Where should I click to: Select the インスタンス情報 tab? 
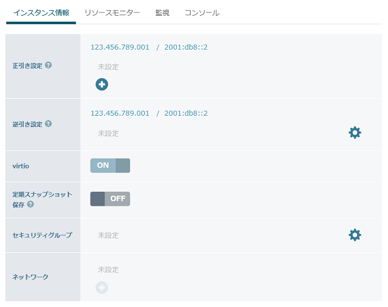[41, 13]
